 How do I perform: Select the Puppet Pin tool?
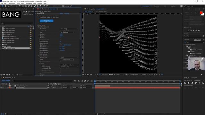(x=47, y=6)
